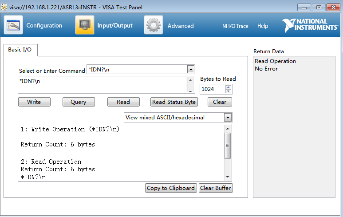Switch to Input/Output section label

pos(115,25)
